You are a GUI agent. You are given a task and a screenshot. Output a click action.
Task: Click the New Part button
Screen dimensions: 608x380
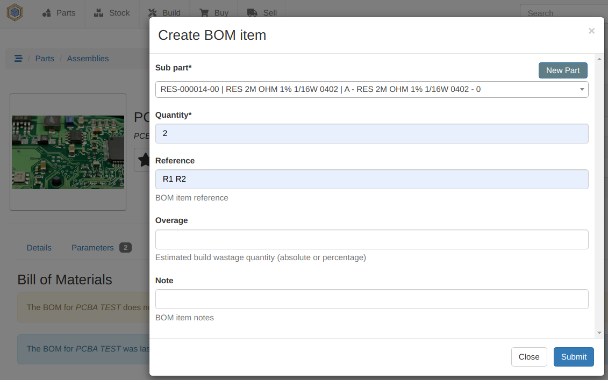coord(563,70)
